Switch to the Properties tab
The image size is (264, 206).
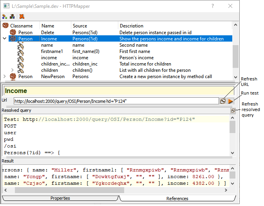pos(61,199)
